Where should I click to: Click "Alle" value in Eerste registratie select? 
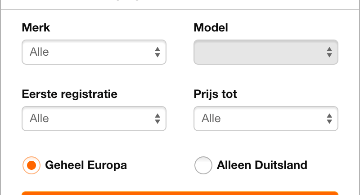point(40,119)
